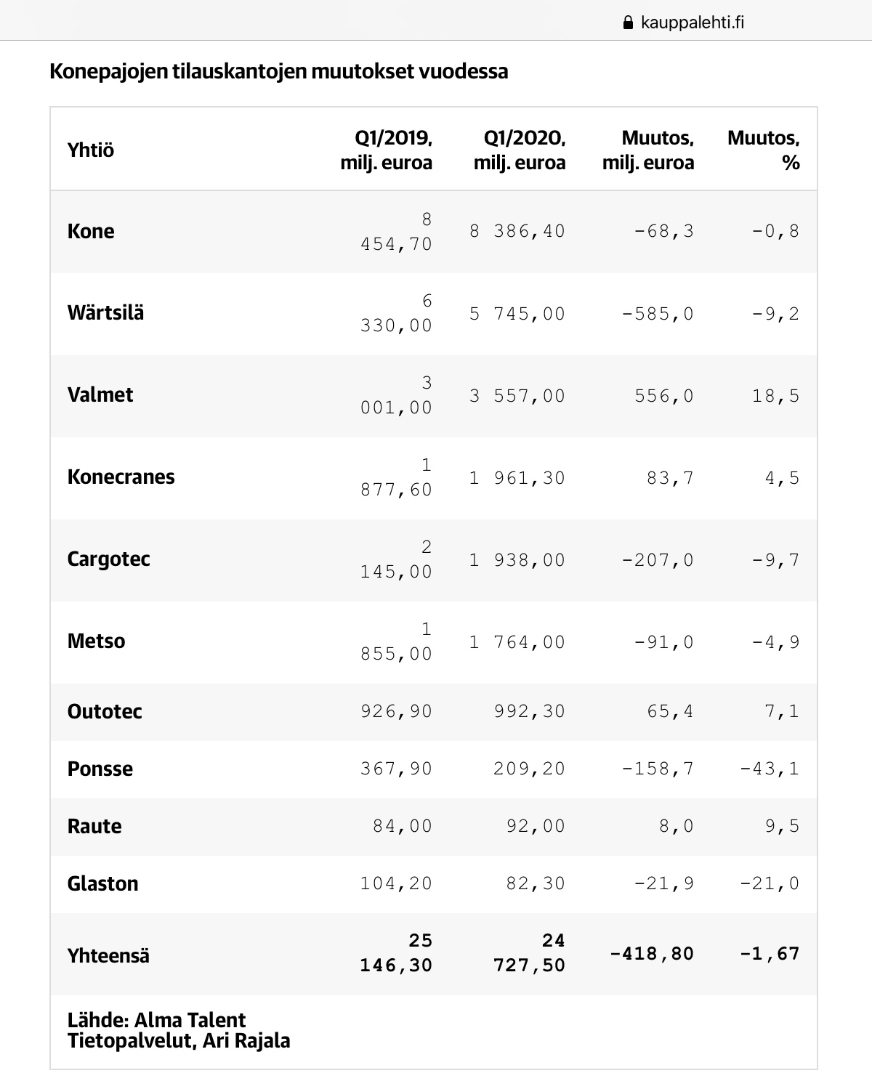The width and height of the screenshot is (872, 1089).
Task: Select the Cargotec row label
Action: click(108, 559)
